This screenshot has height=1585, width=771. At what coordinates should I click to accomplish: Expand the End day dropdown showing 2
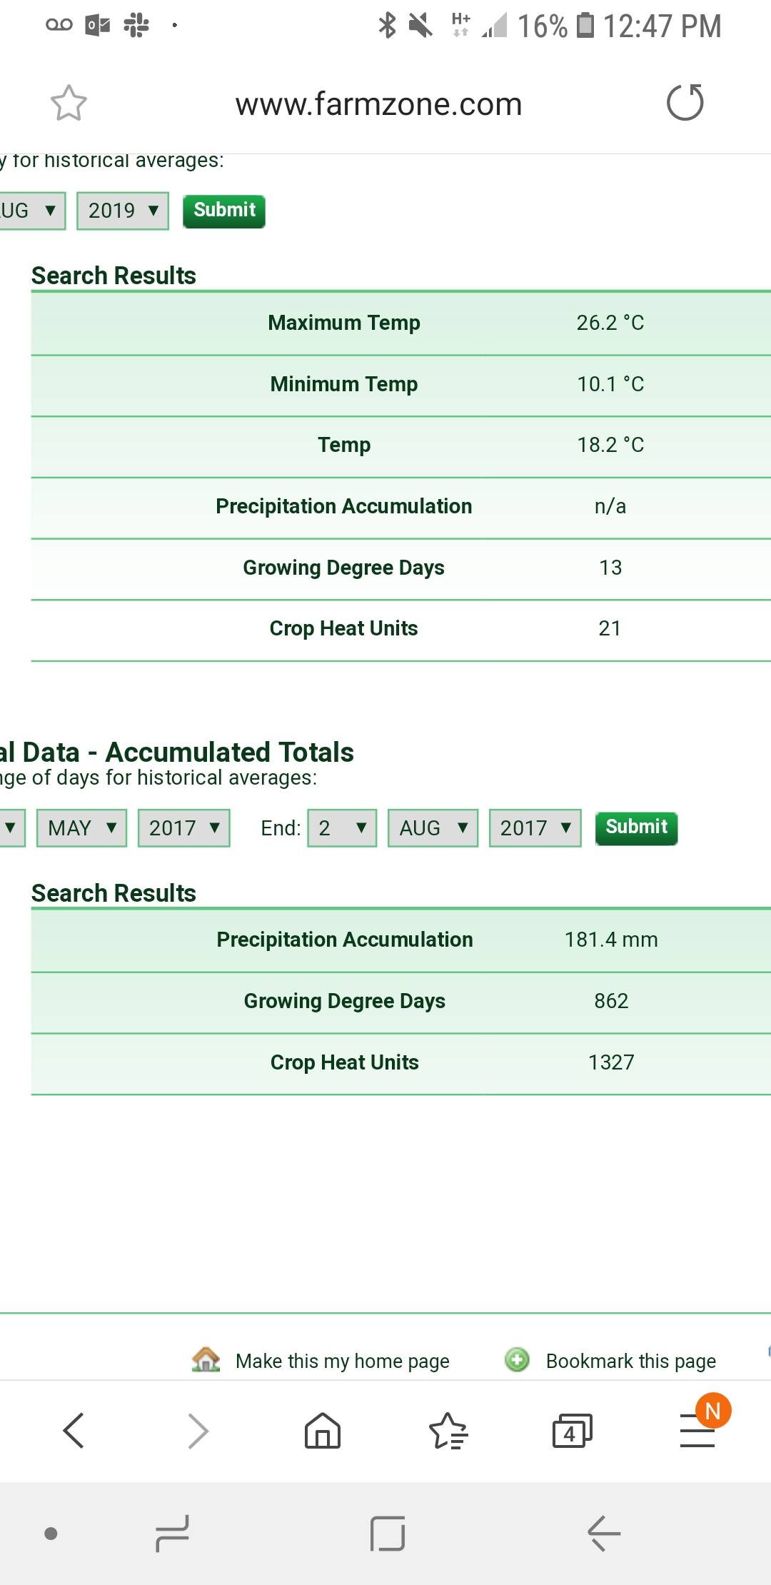pos(342,828)
